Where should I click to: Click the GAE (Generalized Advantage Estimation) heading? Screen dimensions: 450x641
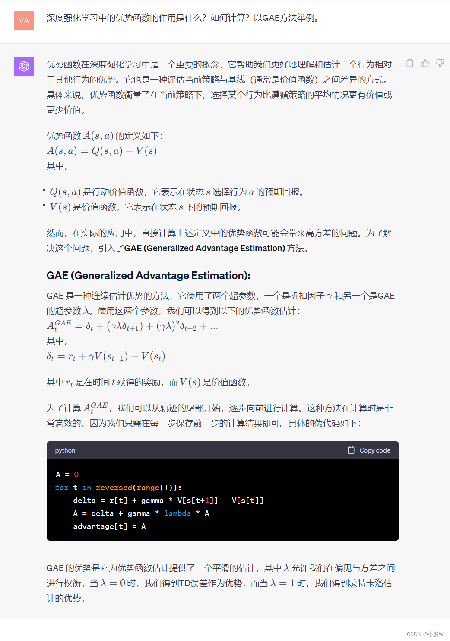148,275
